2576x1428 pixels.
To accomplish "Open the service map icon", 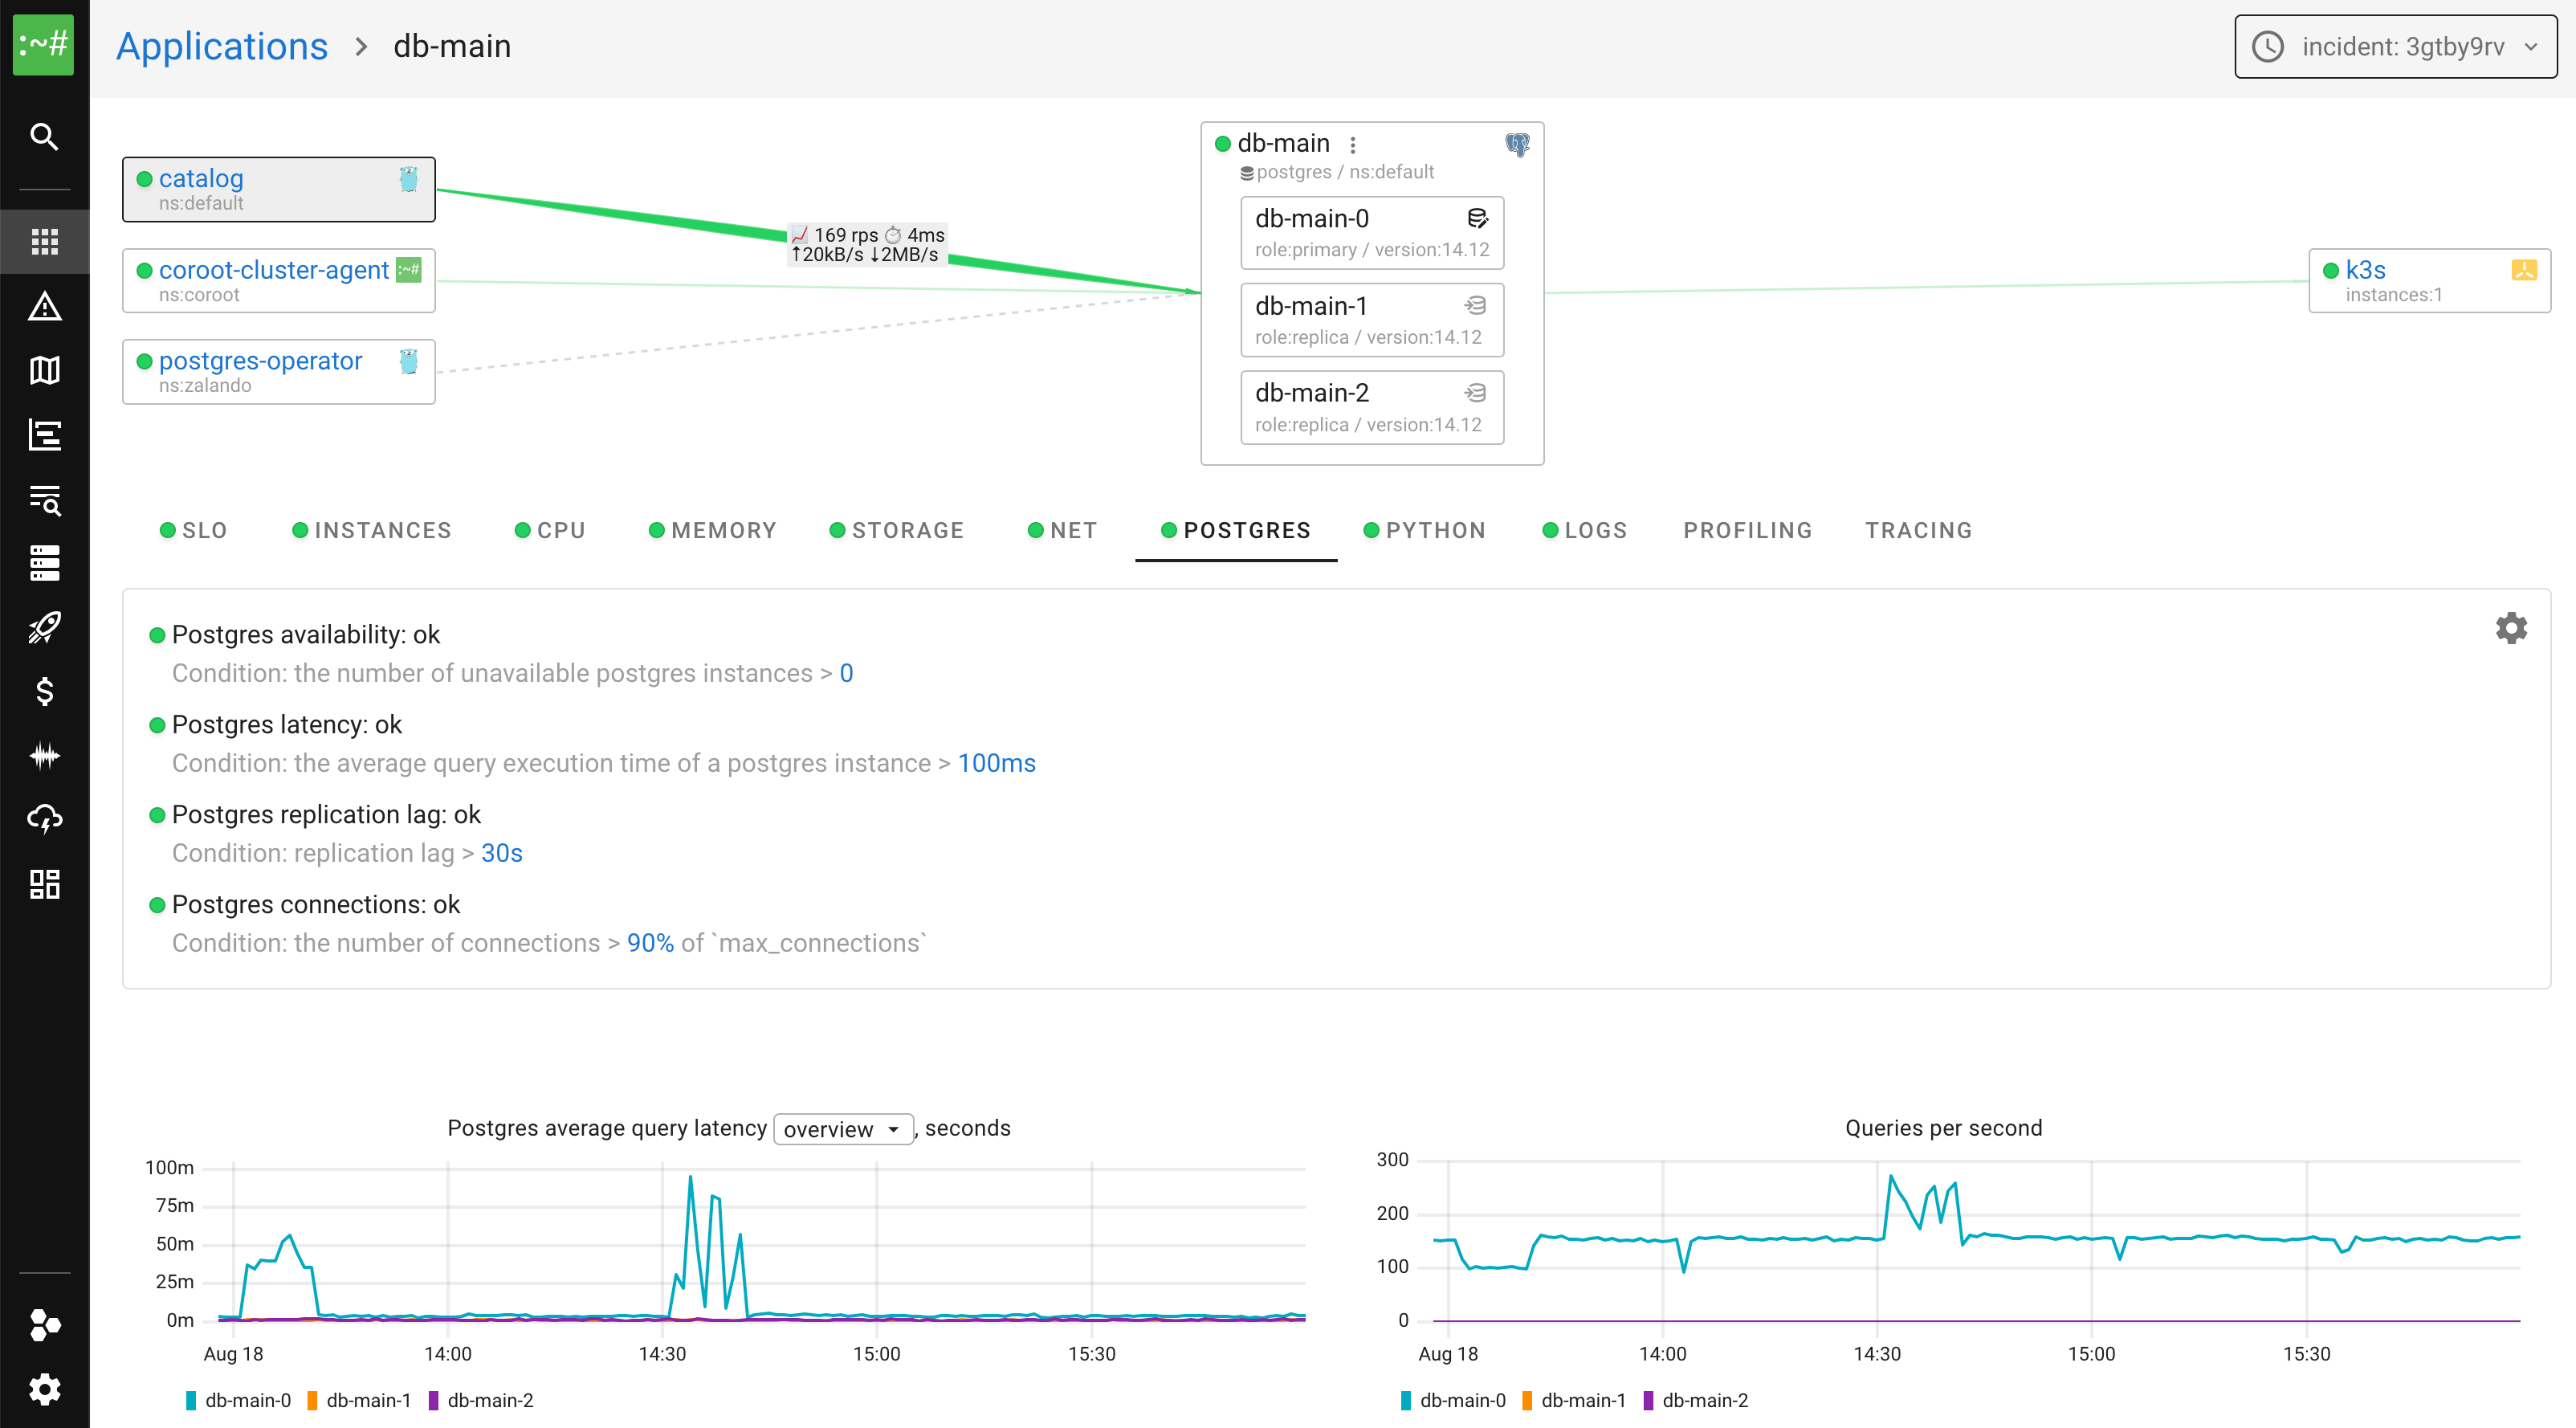I will (x=45, y=370).
